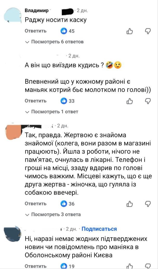The image size is (158, 269).
Task: Dislike the comment about hammer maniac
Action: coord(148,101)
